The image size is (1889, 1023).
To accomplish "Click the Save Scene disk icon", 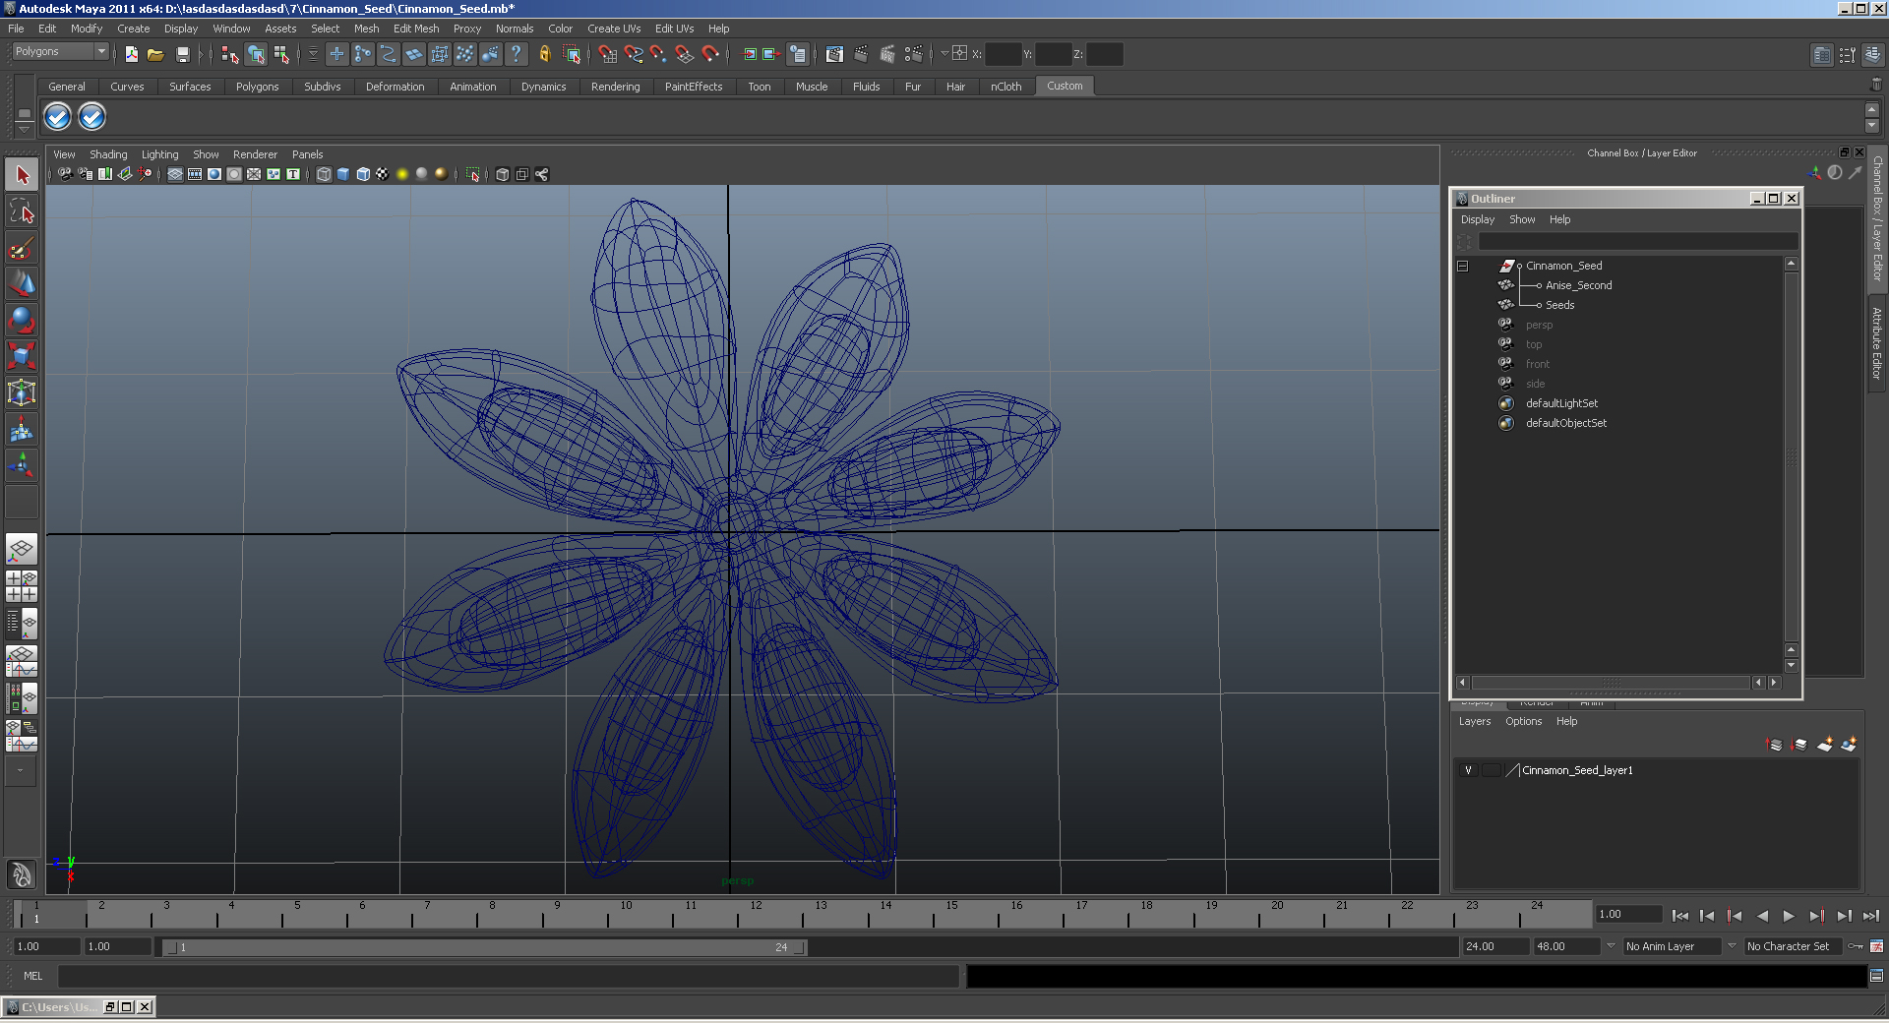I will point(182,54).
